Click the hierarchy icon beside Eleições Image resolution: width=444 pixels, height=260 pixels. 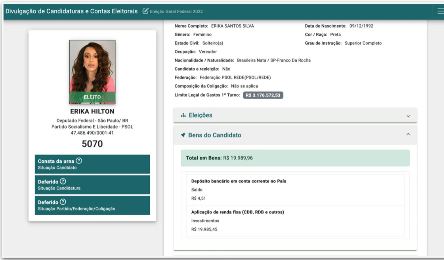183,115
